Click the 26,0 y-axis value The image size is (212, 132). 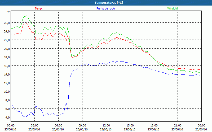pyautogui.click(x=7, y=23)
